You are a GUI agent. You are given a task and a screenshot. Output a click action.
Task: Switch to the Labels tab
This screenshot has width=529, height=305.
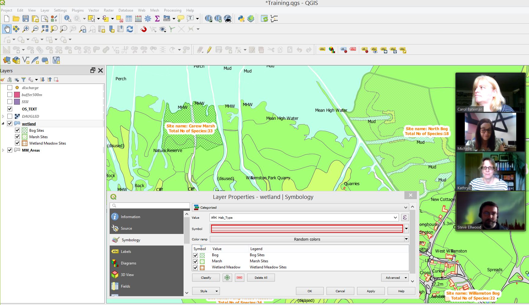[126, 252]
